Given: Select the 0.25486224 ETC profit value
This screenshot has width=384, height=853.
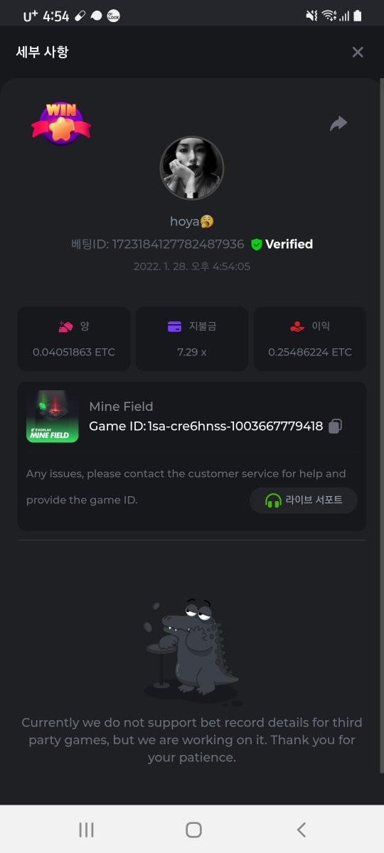Looking at the screenshot, I should click(310, 352).
